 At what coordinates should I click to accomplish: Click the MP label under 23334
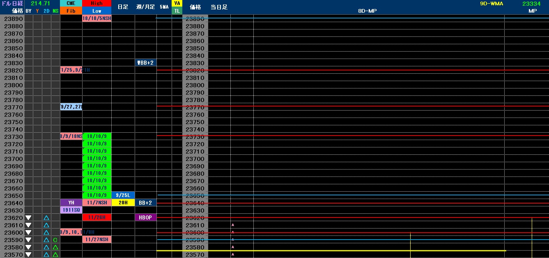point(533,11)
